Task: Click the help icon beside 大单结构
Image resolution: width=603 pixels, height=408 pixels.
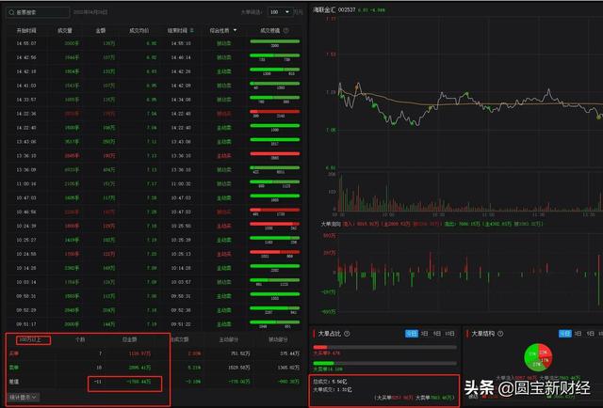Action: [500, 334]
